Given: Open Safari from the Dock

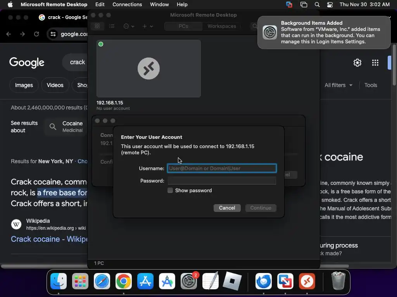Looking at the screenshot, I should click(102, 281).
